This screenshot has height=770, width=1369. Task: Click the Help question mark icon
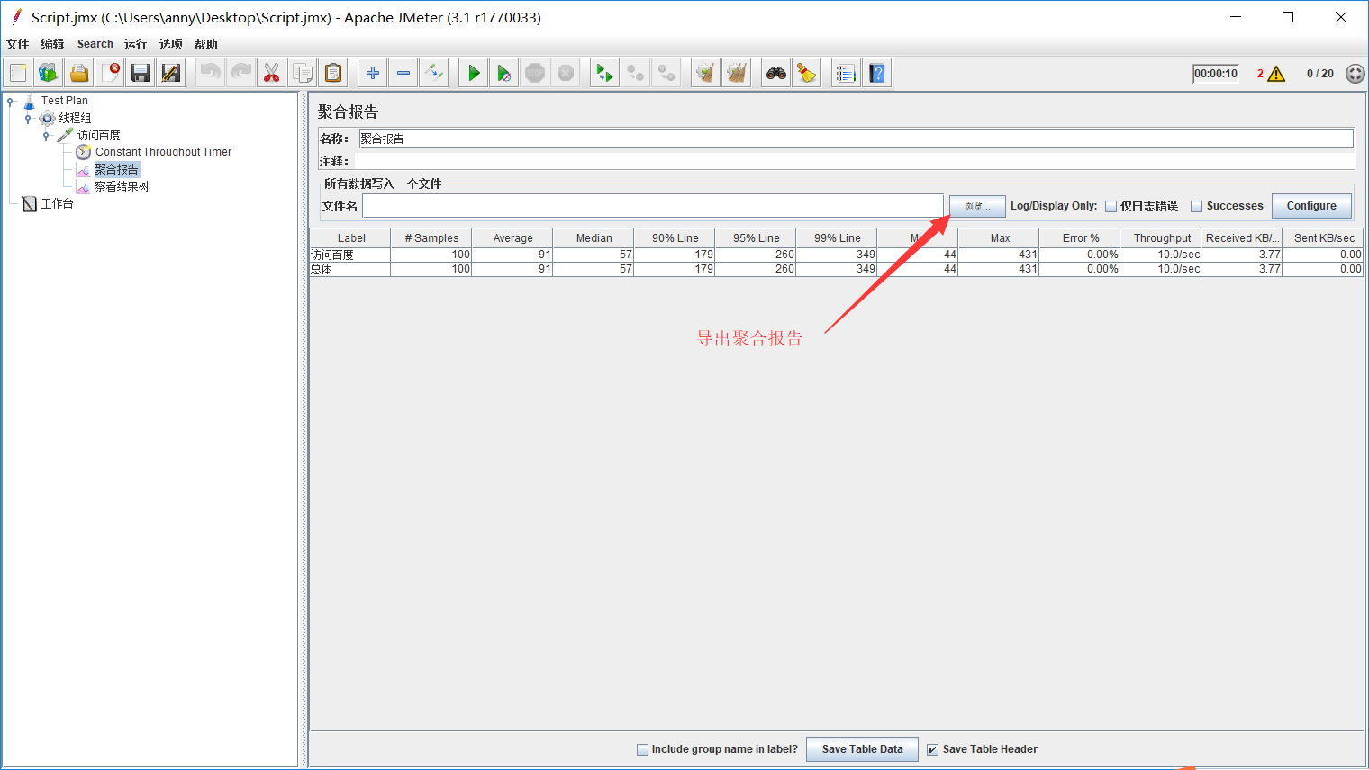click(877, 73)
